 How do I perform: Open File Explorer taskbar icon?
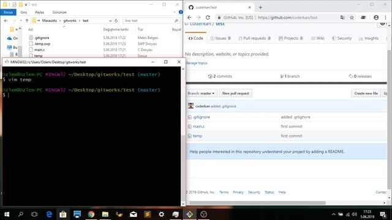pos(105,215)
